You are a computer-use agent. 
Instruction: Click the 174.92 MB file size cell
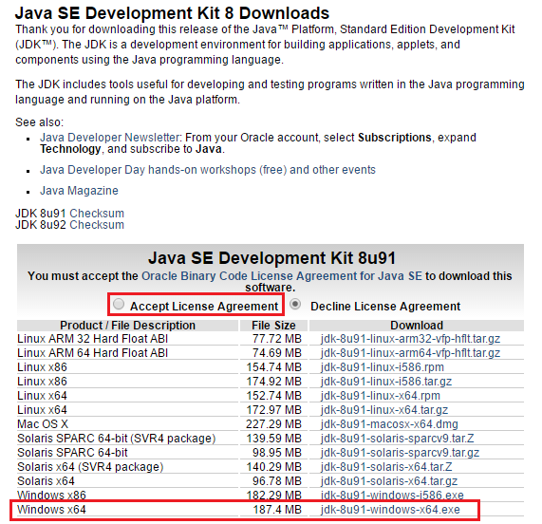click(273, 382)
